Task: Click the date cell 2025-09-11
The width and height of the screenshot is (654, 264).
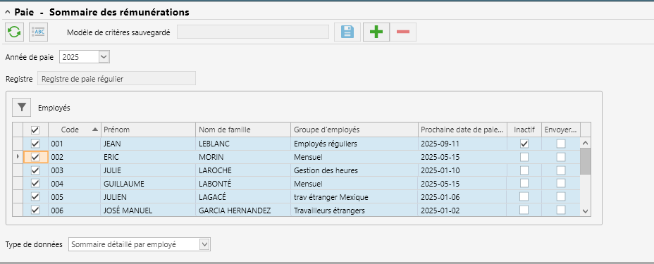Action: (x=462, y=144)
